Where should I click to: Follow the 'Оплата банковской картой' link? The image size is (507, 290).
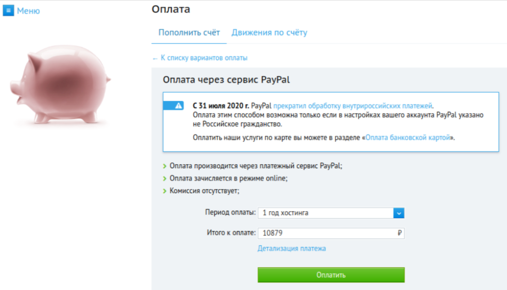(407, 137)
